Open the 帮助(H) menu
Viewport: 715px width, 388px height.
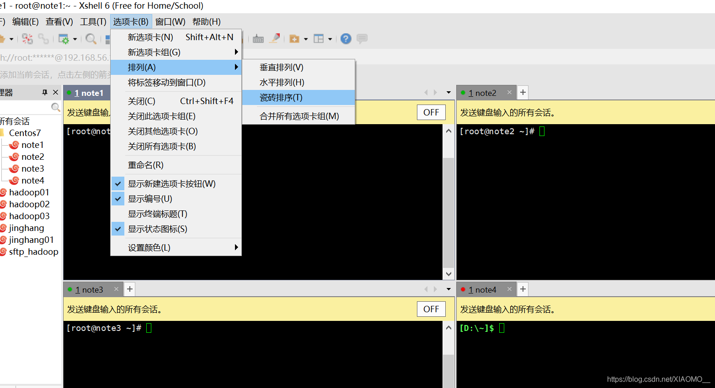click(206, 21)
